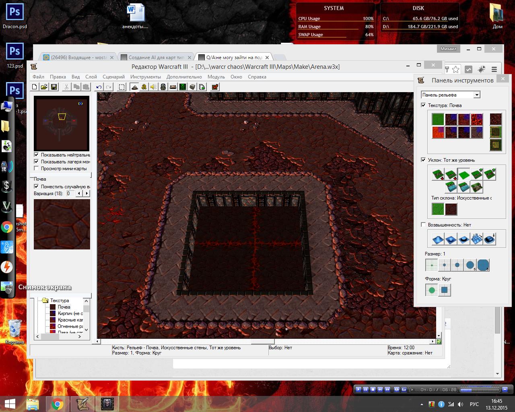
Task: Click the Test map icon
Action: (x=215, y=87)
